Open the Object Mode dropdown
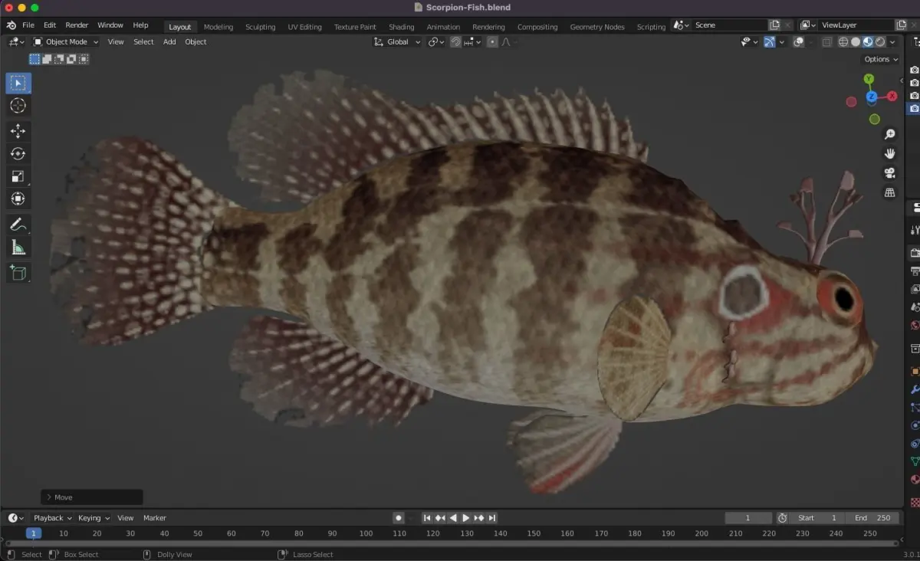The height and width of the screenshot is (561, 920). click(66, 42)
